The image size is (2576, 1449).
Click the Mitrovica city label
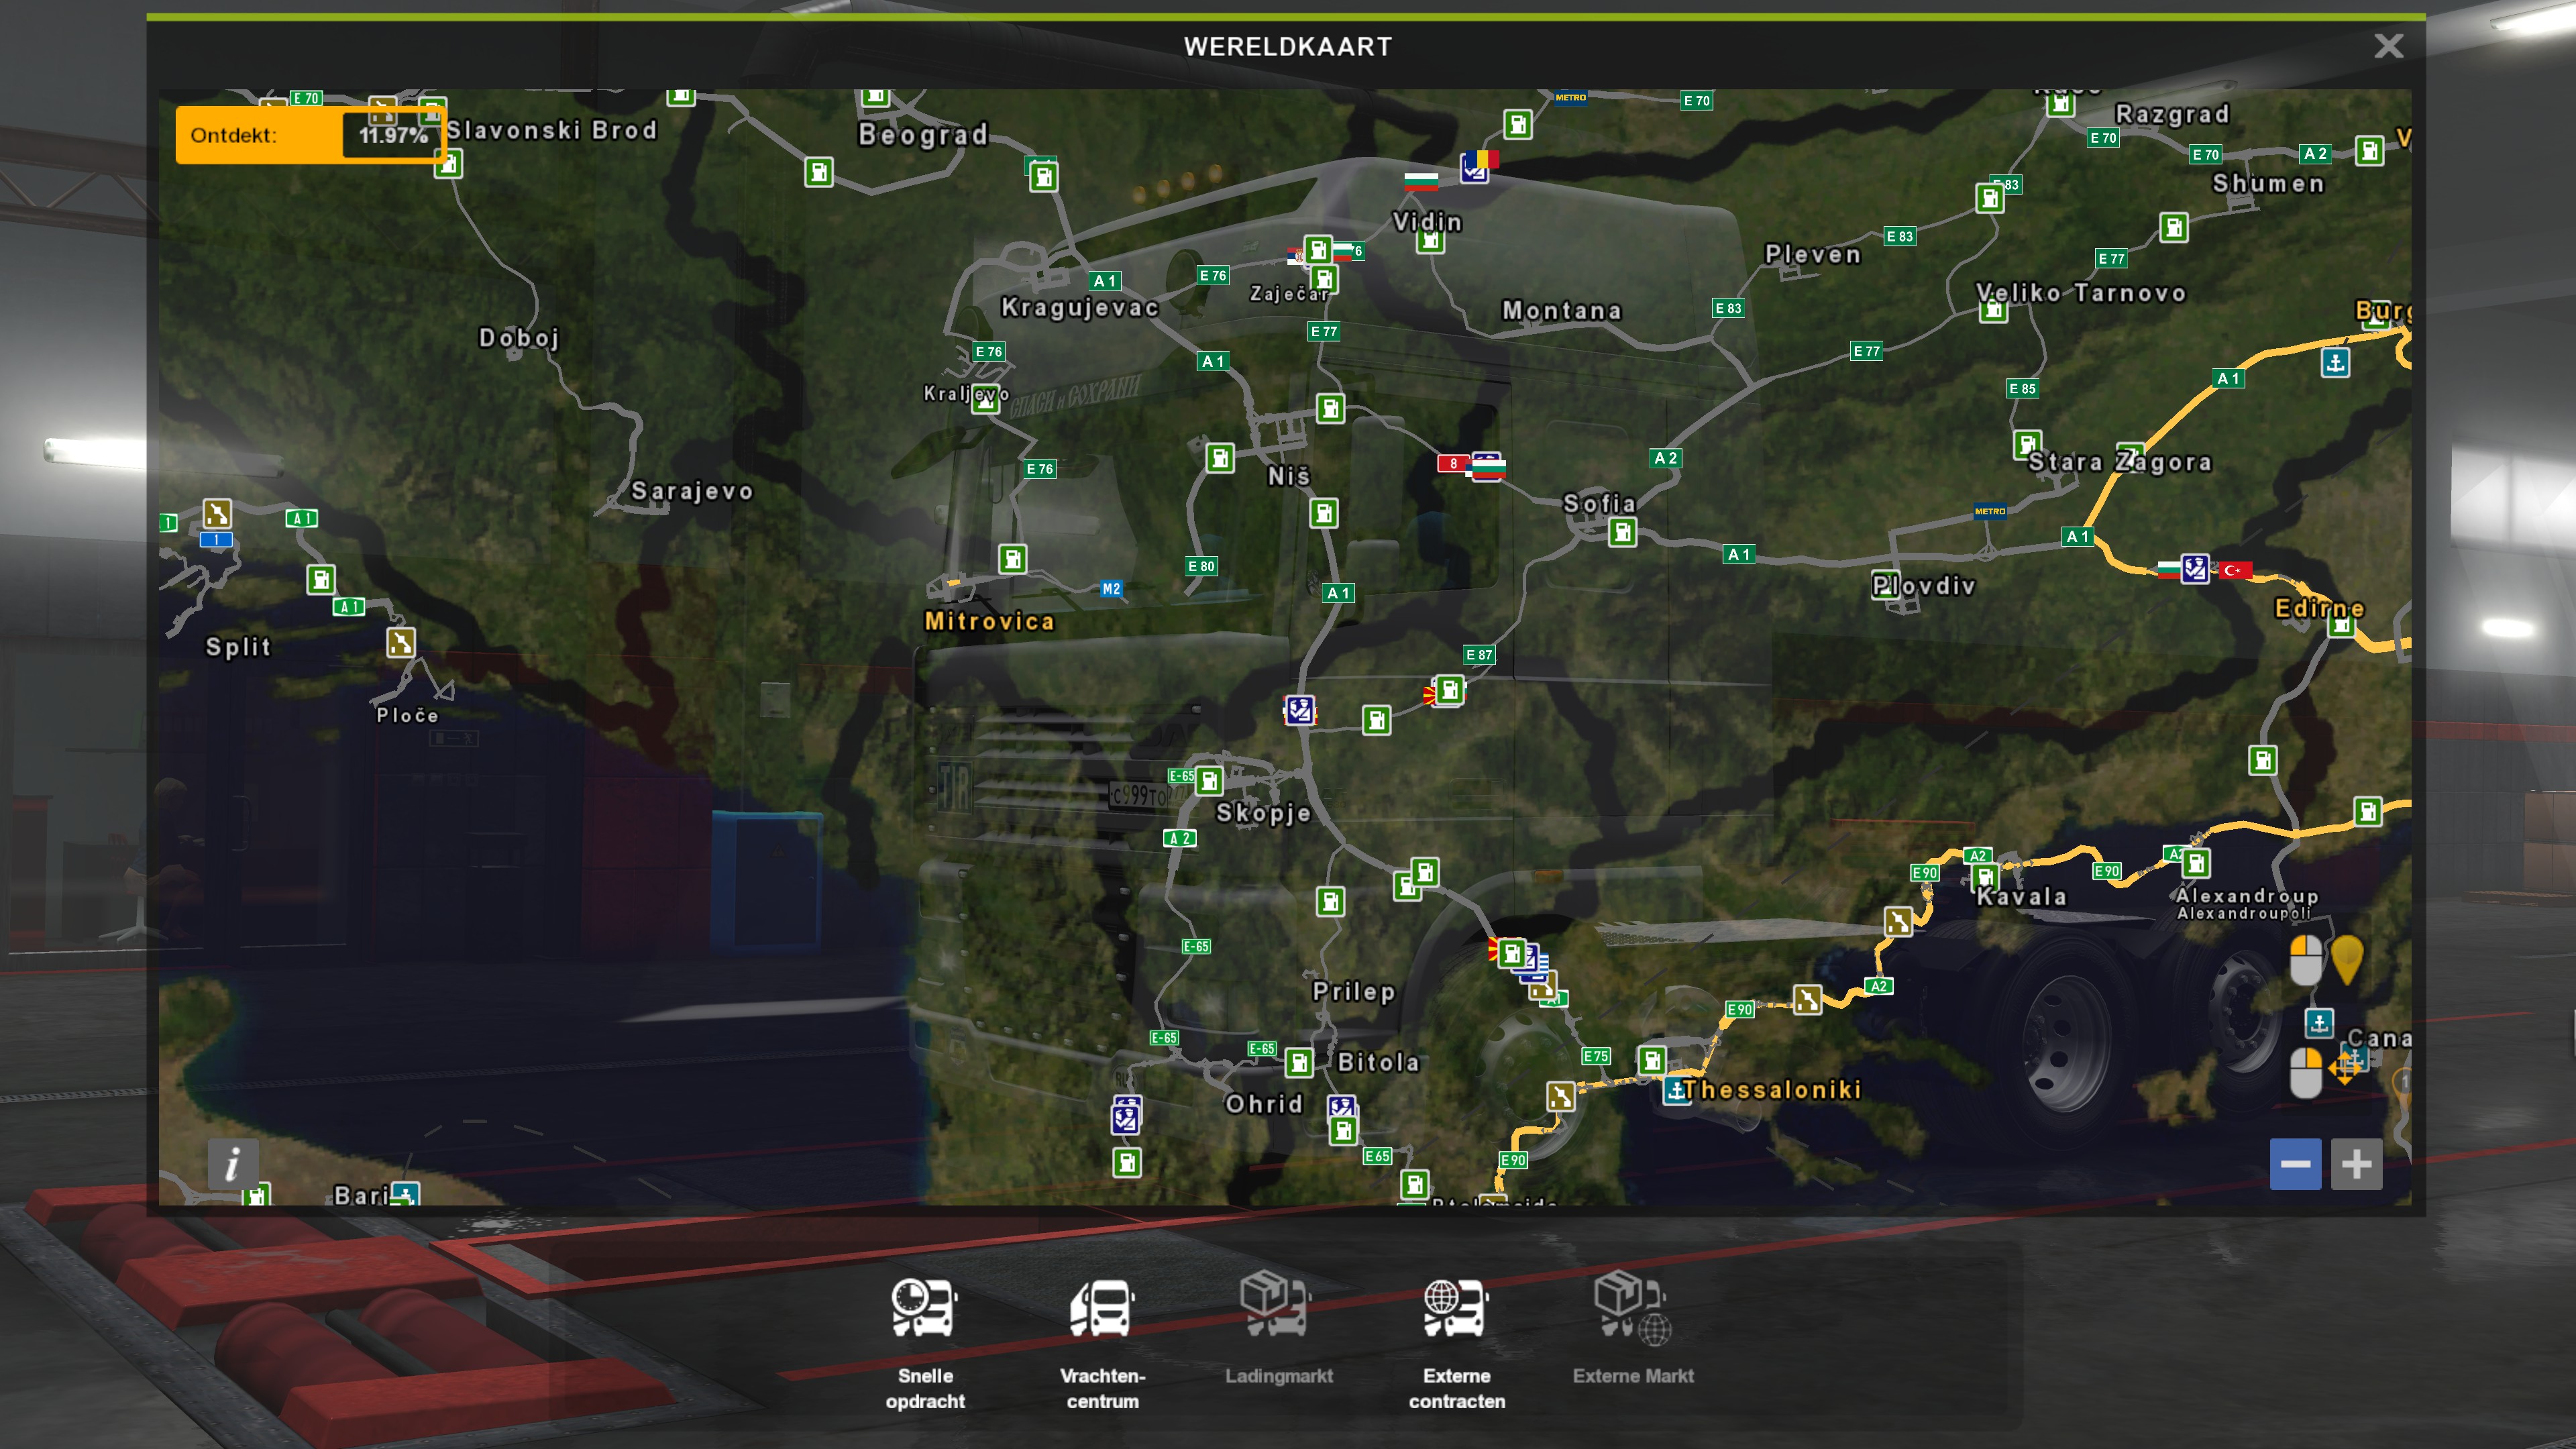[x=989, y=621]
